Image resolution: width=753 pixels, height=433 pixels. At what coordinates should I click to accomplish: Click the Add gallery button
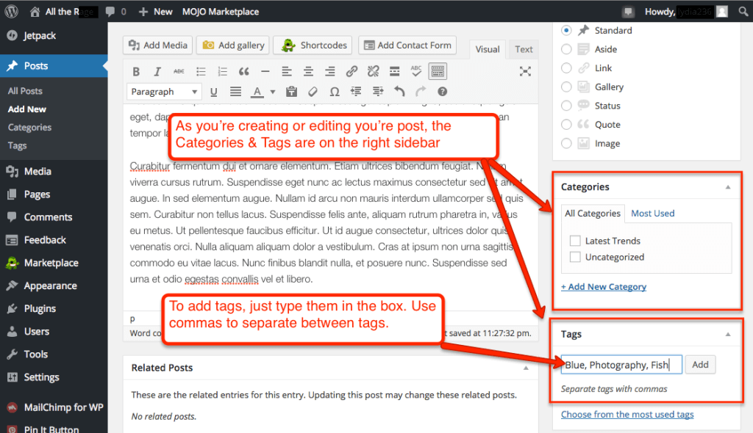[233, 45]
